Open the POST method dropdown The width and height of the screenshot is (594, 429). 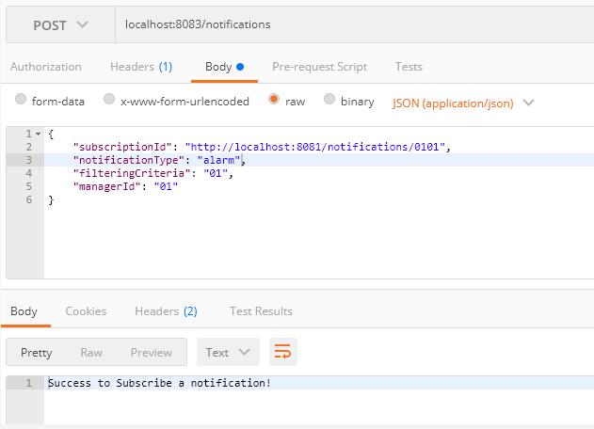click(x=60, y=24)
